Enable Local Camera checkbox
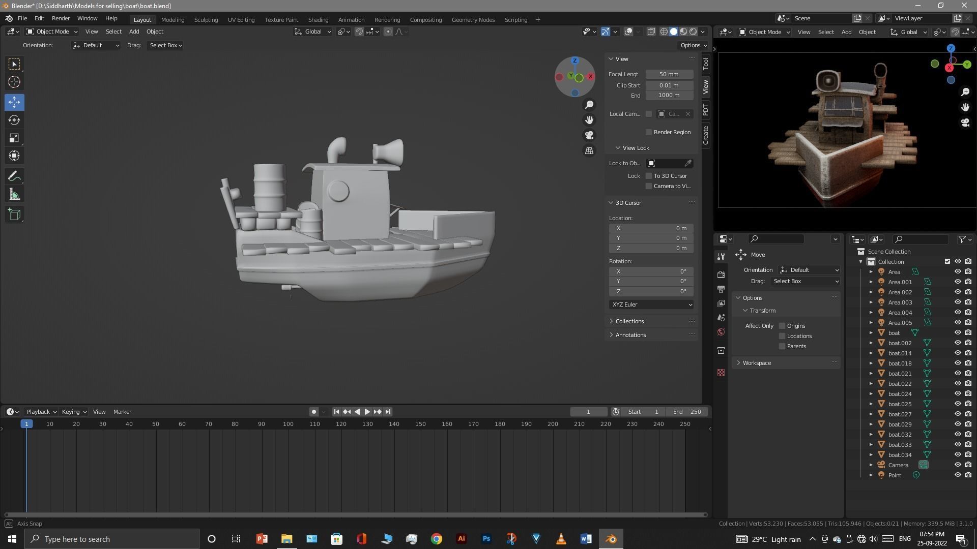The height and width of the screenshot is (549, 977). [649, 114]
